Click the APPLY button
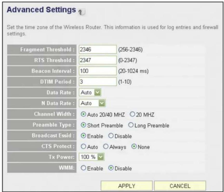The height and width of the screenshot is (192, 224). click(127, 186)
